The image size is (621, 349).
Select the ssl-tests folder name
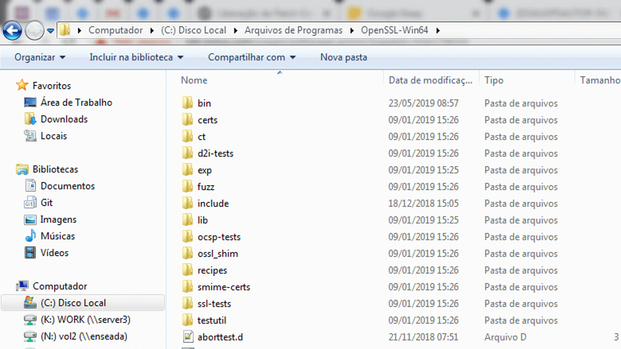tap(214, 304)
